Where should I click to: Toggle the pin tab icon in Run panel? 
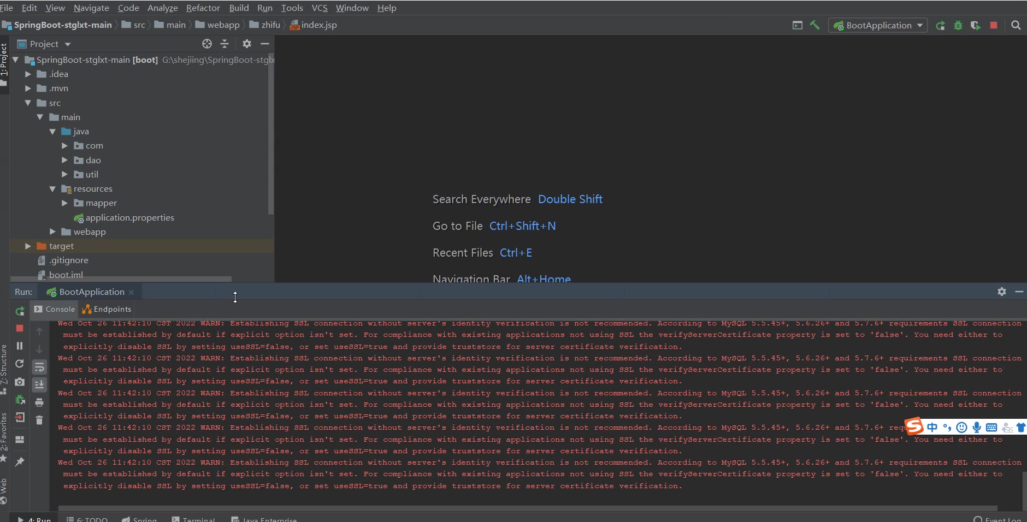pos(20,462)
